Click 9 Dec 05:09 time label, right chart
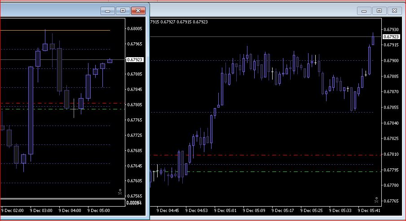406x221 pixels. click(x=254, y=211)
